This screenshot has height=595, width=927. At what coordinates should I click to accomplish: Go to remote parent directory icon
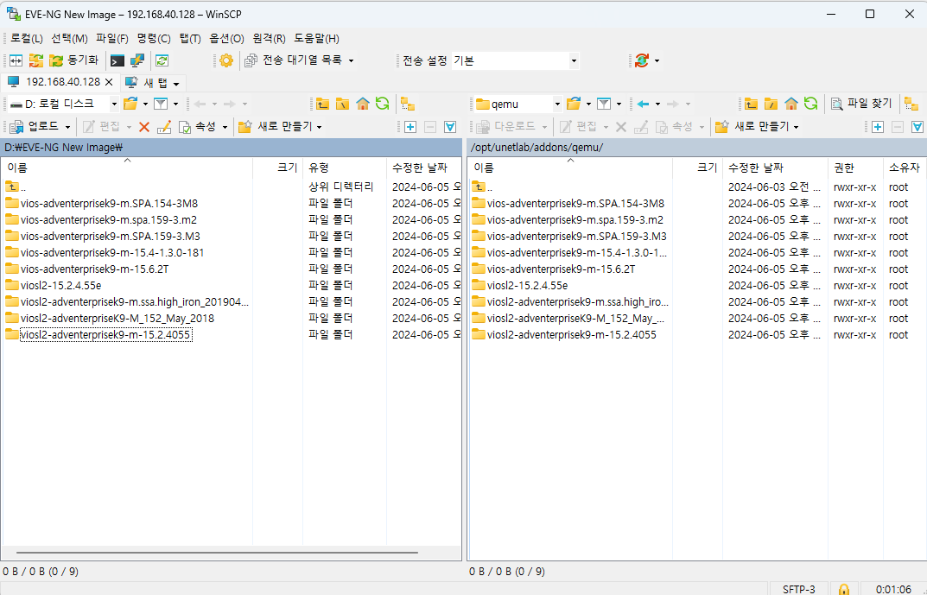(x=751, y=104)
